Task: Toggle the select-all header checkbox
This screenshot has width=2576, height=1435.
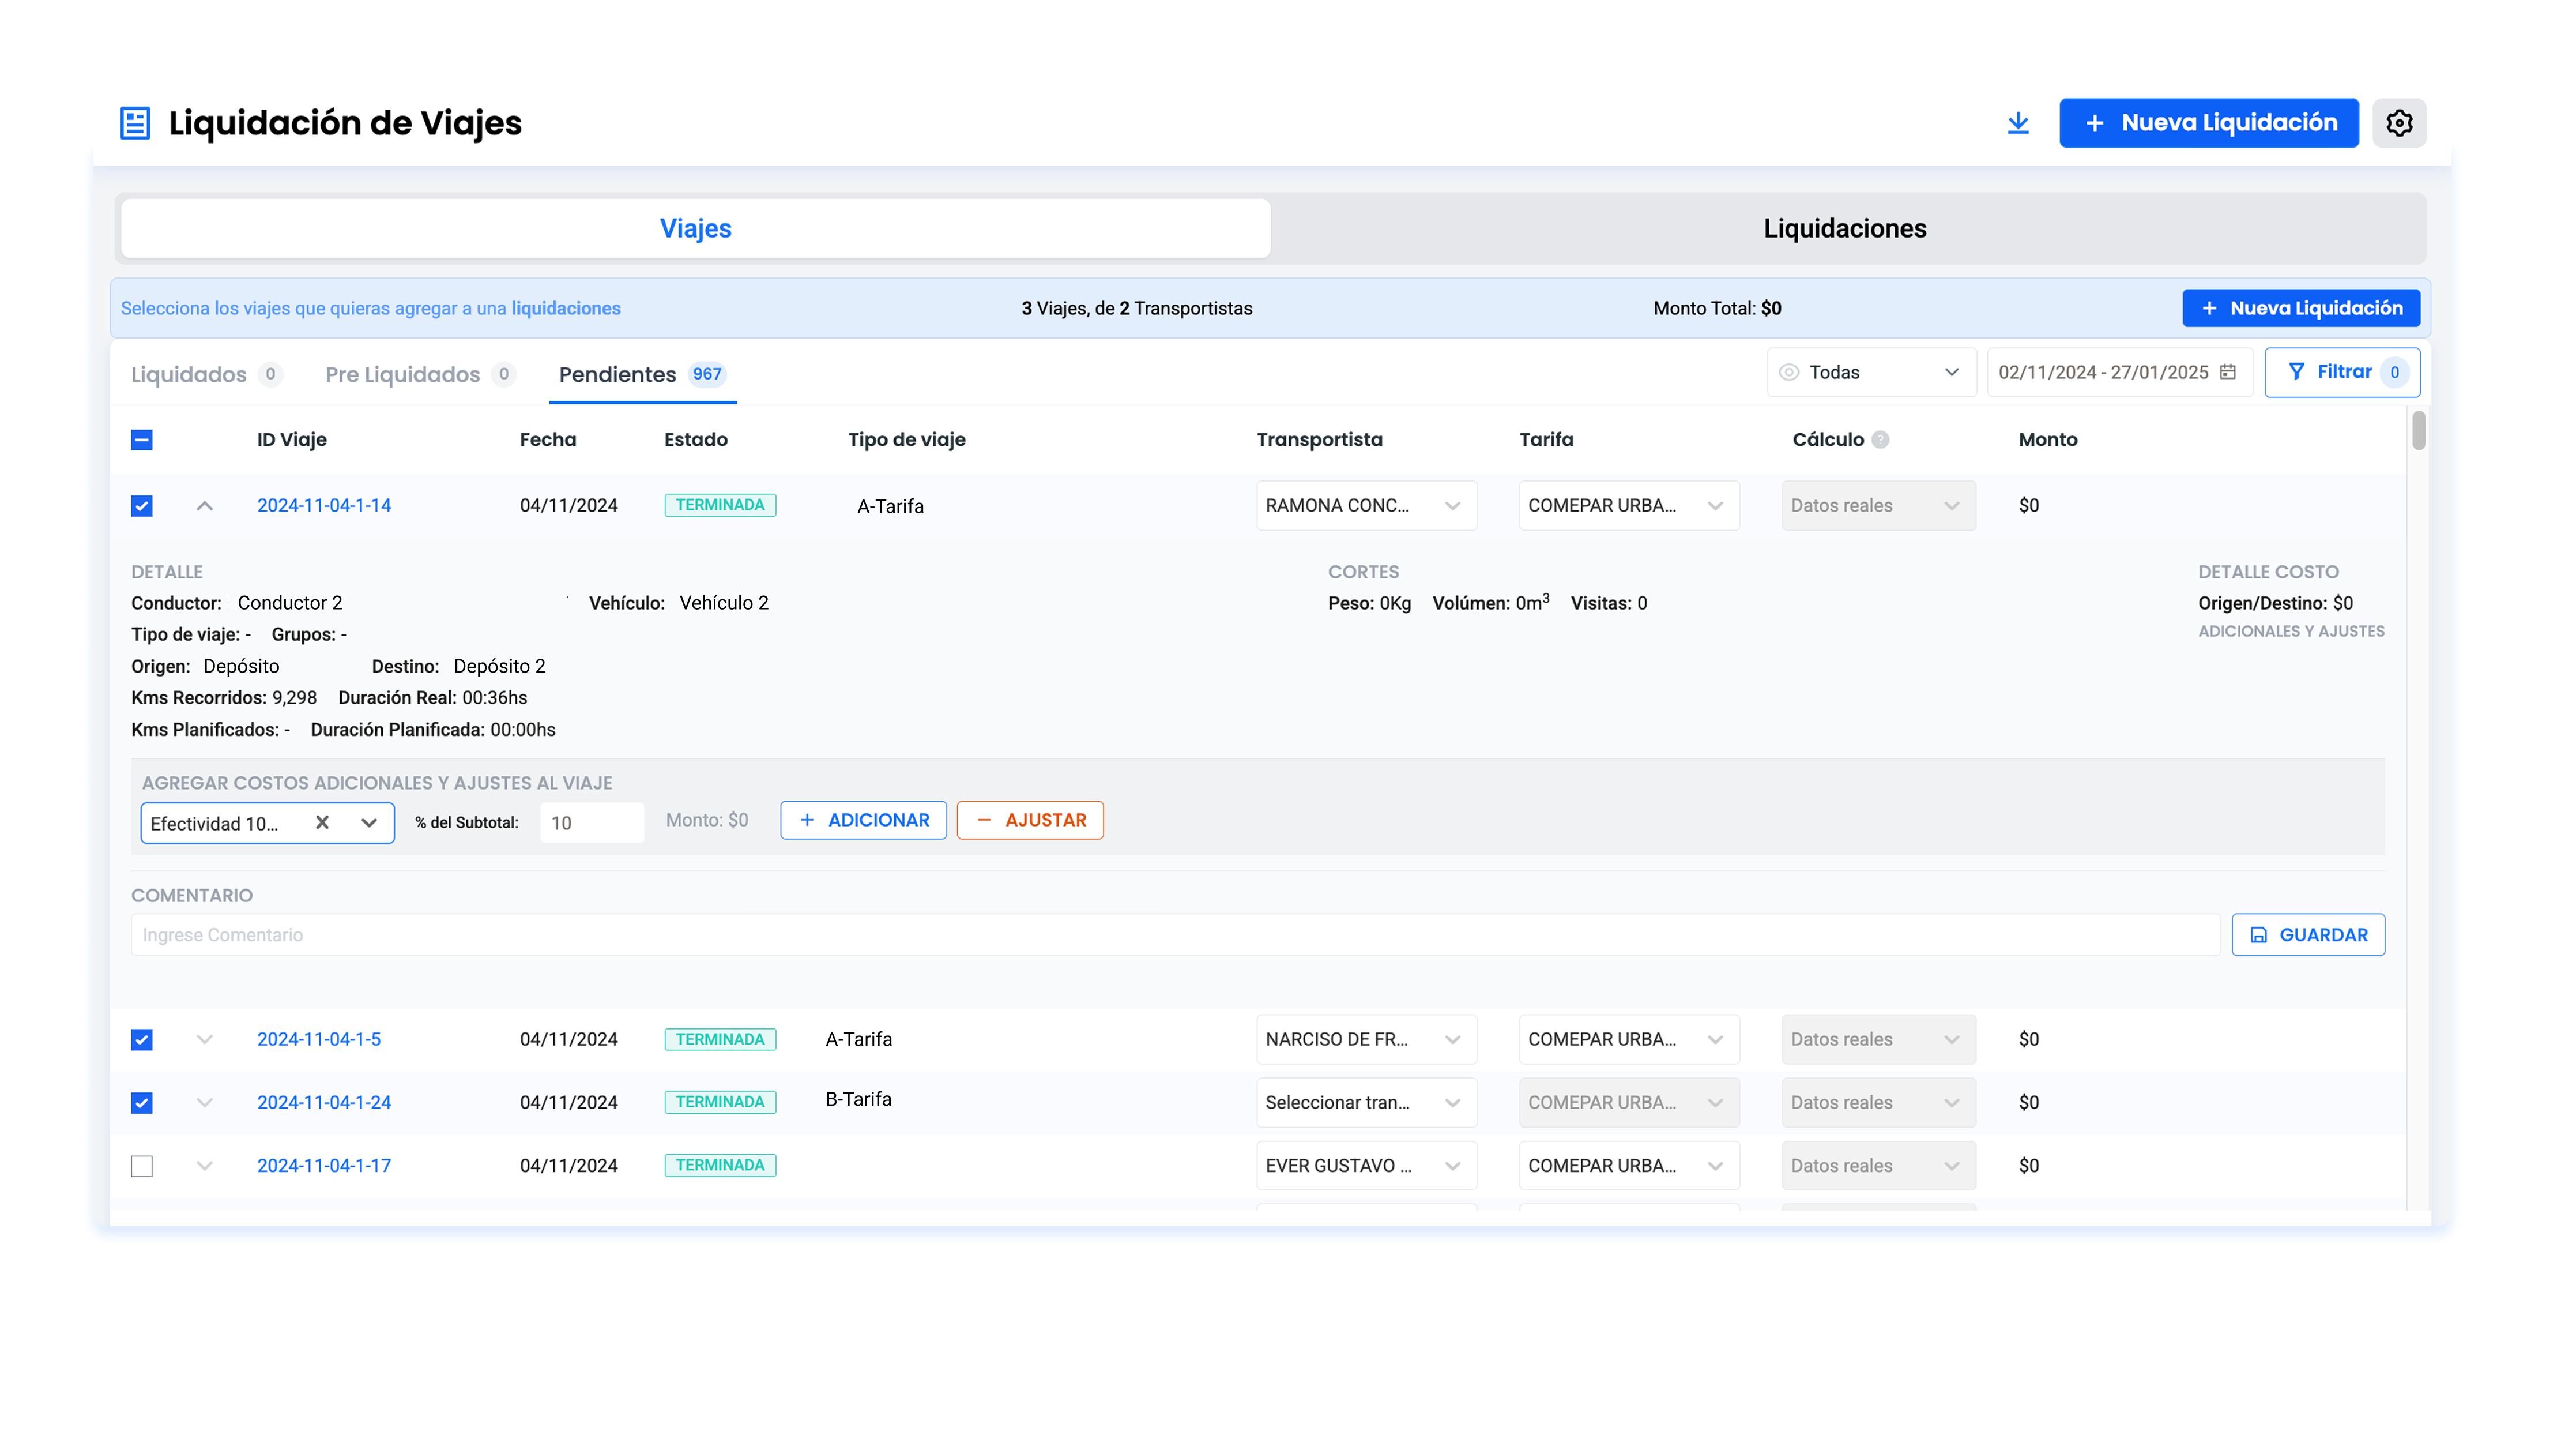Action: (142, 439)
